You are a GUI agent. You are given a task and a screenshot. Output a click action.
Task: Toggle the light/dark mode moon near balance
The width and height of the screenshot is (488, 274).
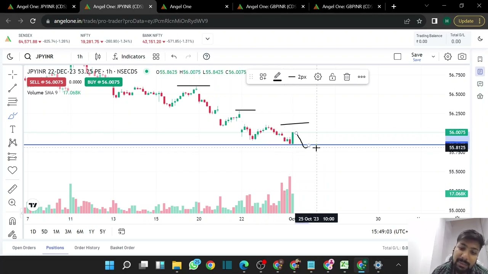(480, 38)
